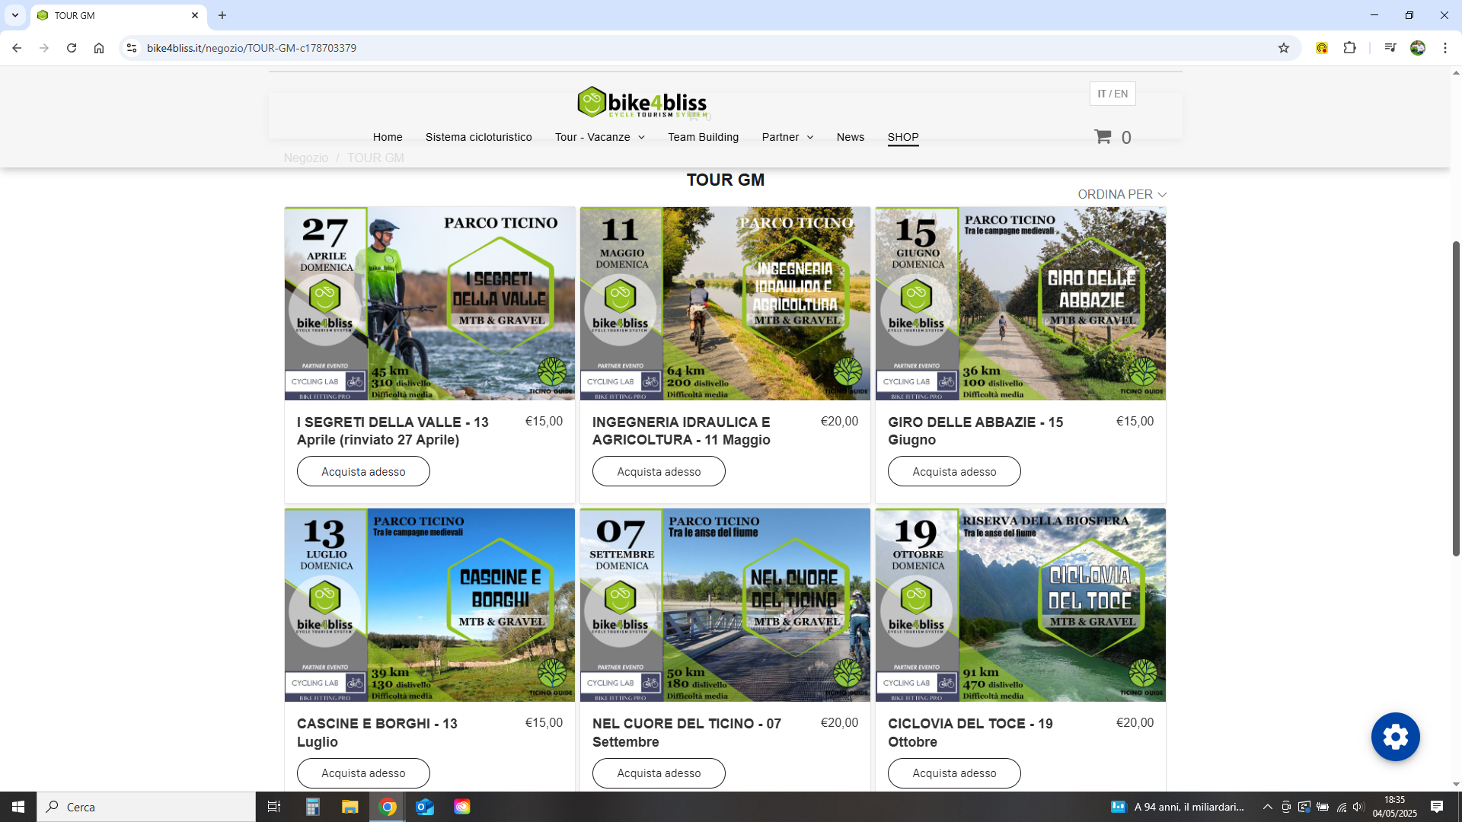The height and width of the screenshot is (822, 1462).
Task: View site information icon in address bar
Action: 132,48
